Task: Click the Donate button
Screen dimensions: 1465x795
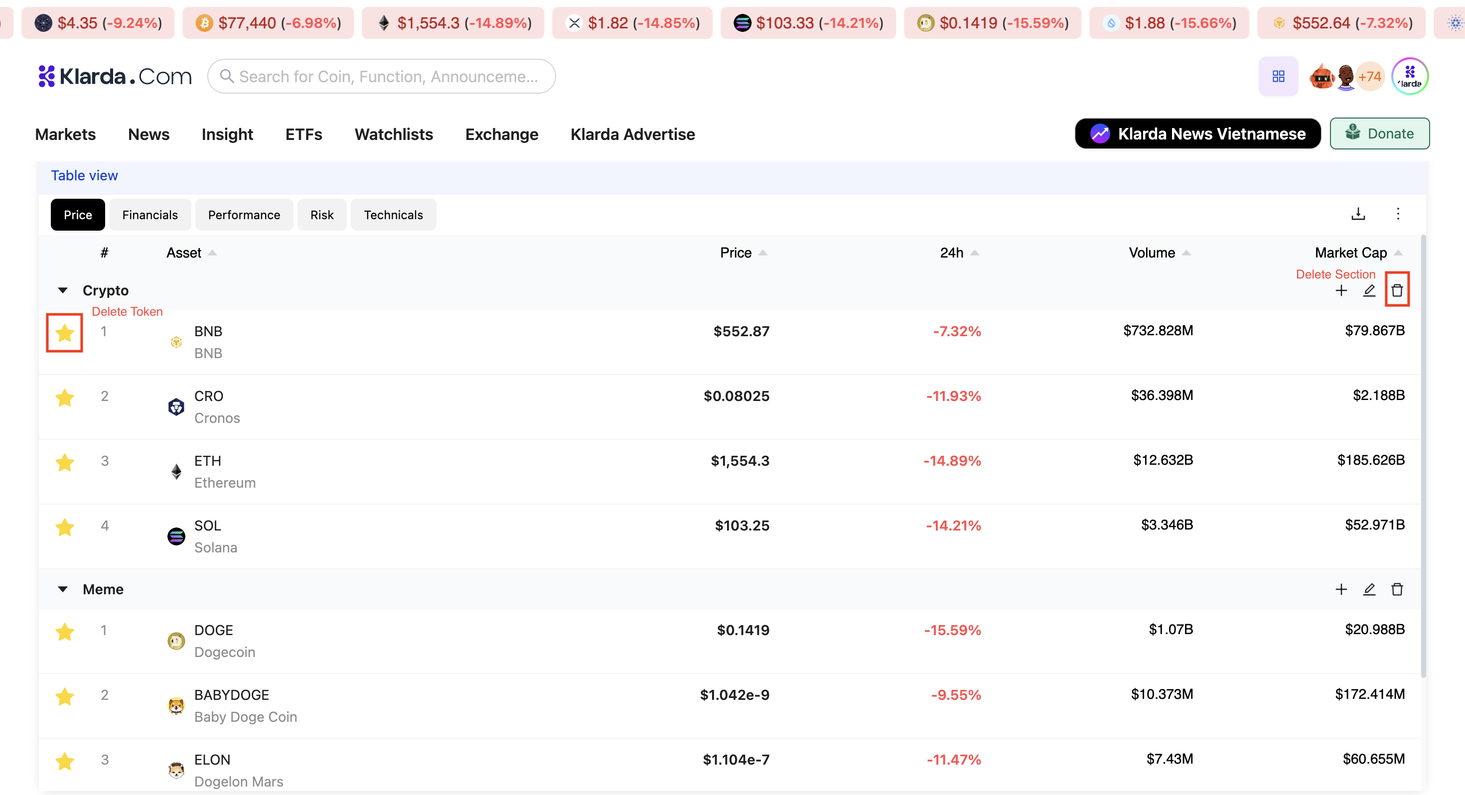Action: click(x=1379, y=133)
